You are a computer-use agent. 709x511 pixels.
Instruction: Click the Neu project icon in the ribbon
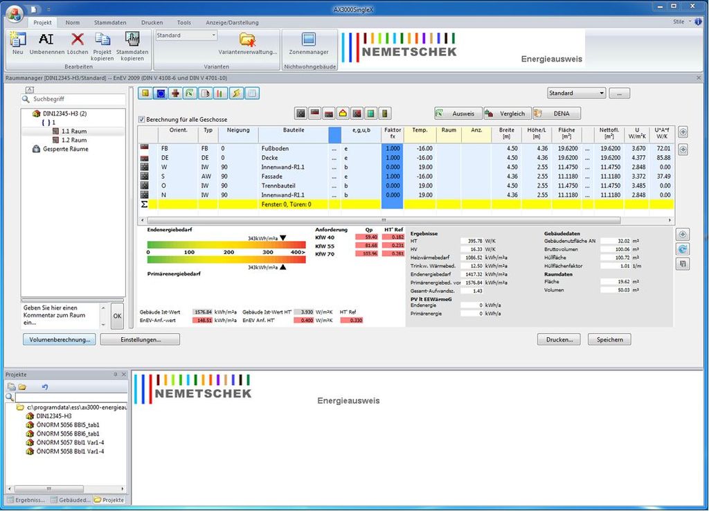pyautogui.click(x=17, y=39)
